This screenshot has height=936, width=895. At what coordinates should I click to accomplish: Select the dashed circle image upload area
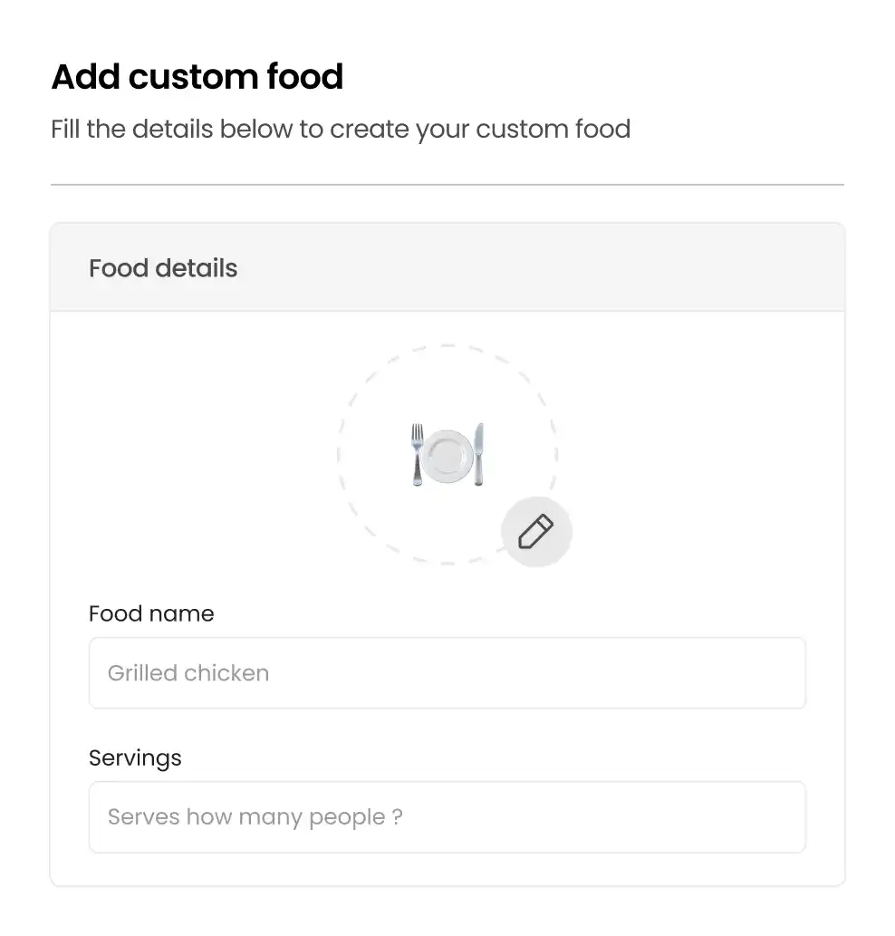447,454
